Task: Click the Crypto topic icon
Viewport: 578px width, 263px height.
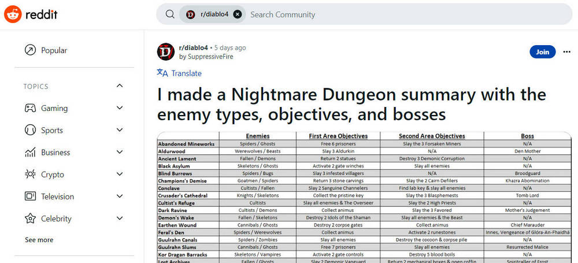Action: click(x=30, y=175)
